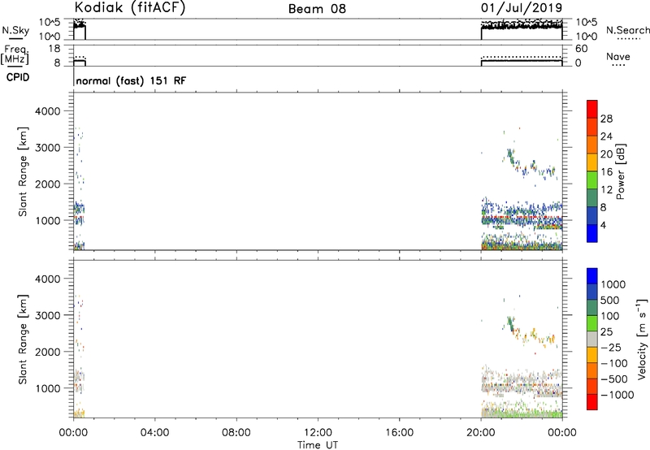Click the 'Beam 08' label

click(x=317, y=9)
